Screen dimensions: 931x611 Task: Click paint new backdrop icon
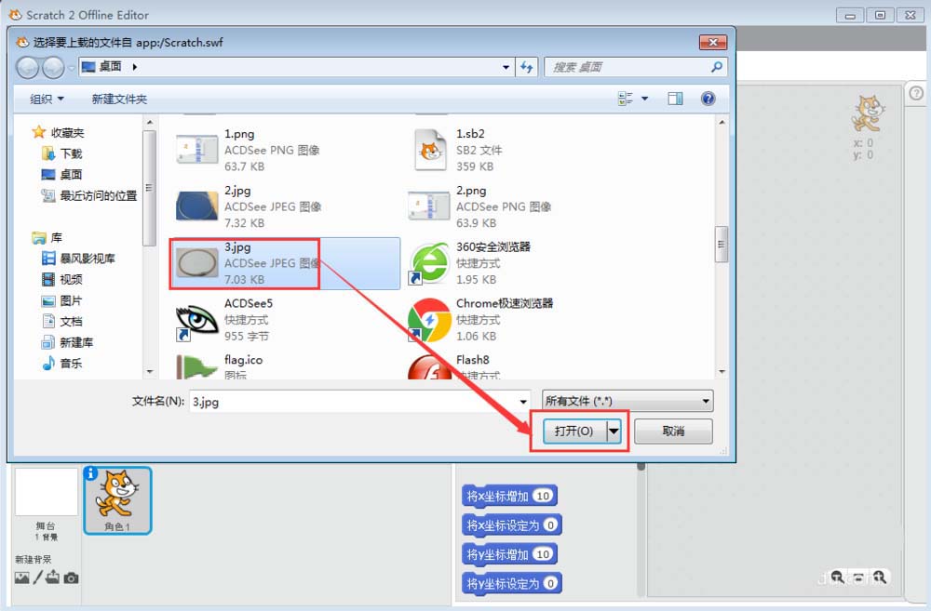[x=38, y=578]
